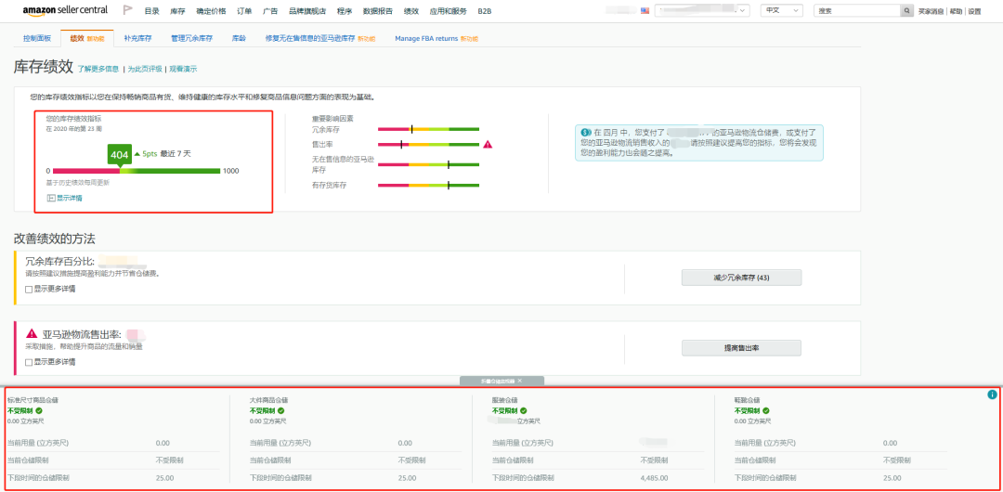Click the flag icon beside the logo

click(x=127, y=10)
